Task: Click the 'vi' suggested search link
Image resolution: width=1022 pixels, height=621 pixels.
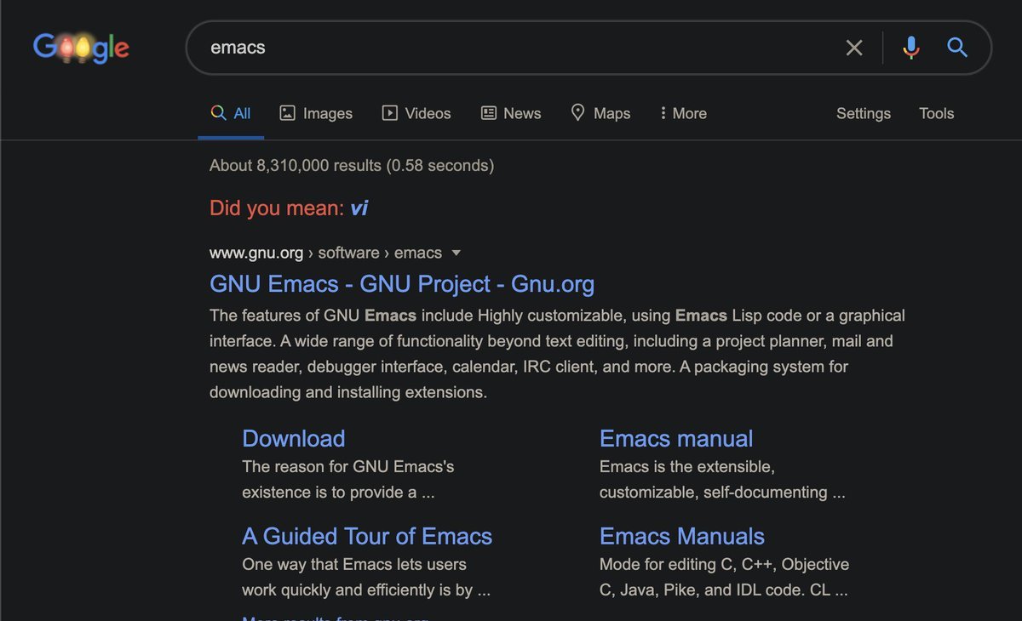Action: (x=359, y=208)
